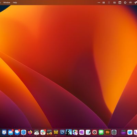Open the Kindle reading-silhouette app

[69, 132]
